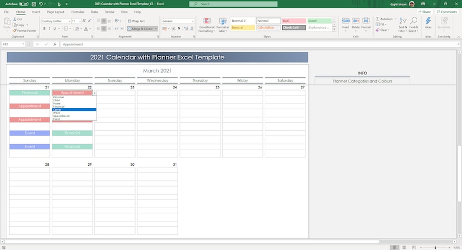The height and width of the screenshot is (250, 462).
Task: Click the Save icon in the title bar
Action: pyautogui.click(x=34, y=4)
